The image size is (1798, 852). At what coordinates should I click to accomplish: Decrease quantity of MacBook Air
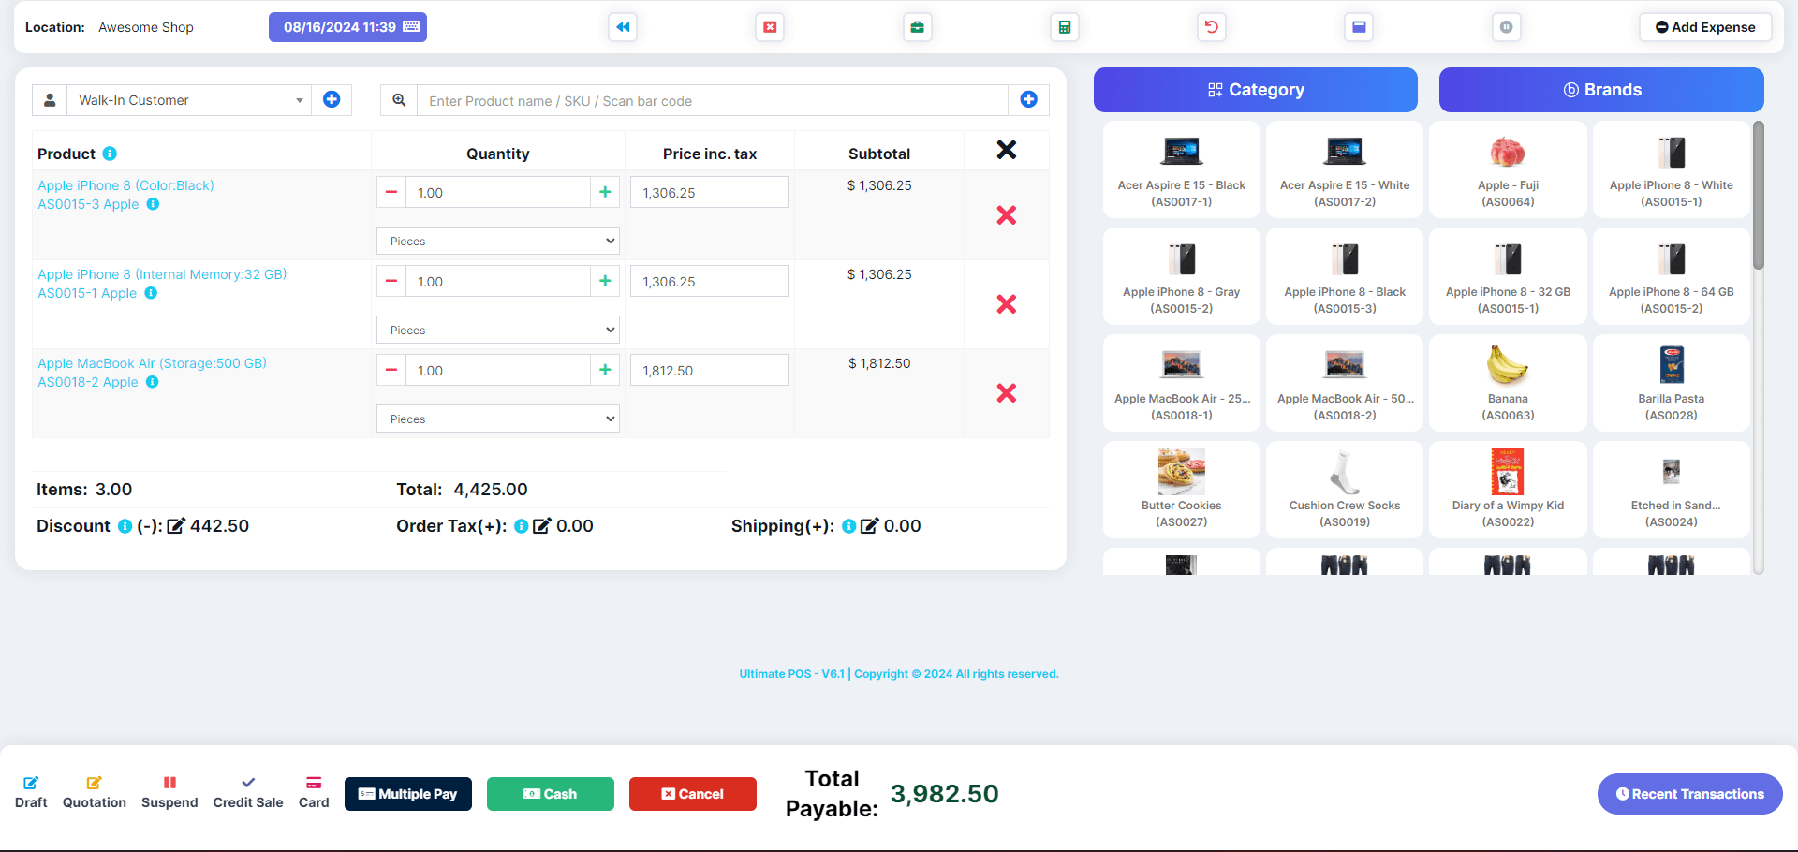click(x=391, y=370)
